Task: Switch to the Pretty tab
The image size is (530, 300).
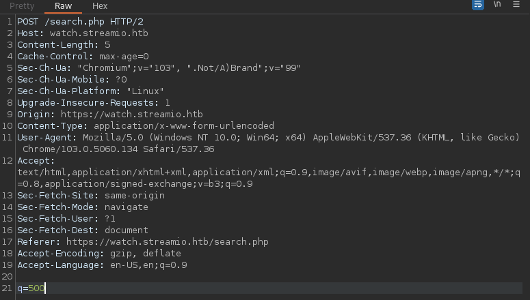Action: point(22,6)
